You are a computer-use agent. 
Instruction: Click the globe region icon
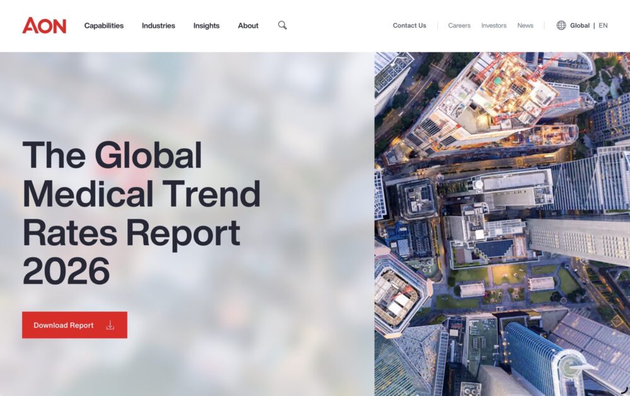point(561,25)
